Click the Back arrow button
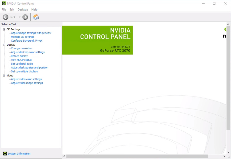This screenshot has height=159, width=231. point(6,17)
